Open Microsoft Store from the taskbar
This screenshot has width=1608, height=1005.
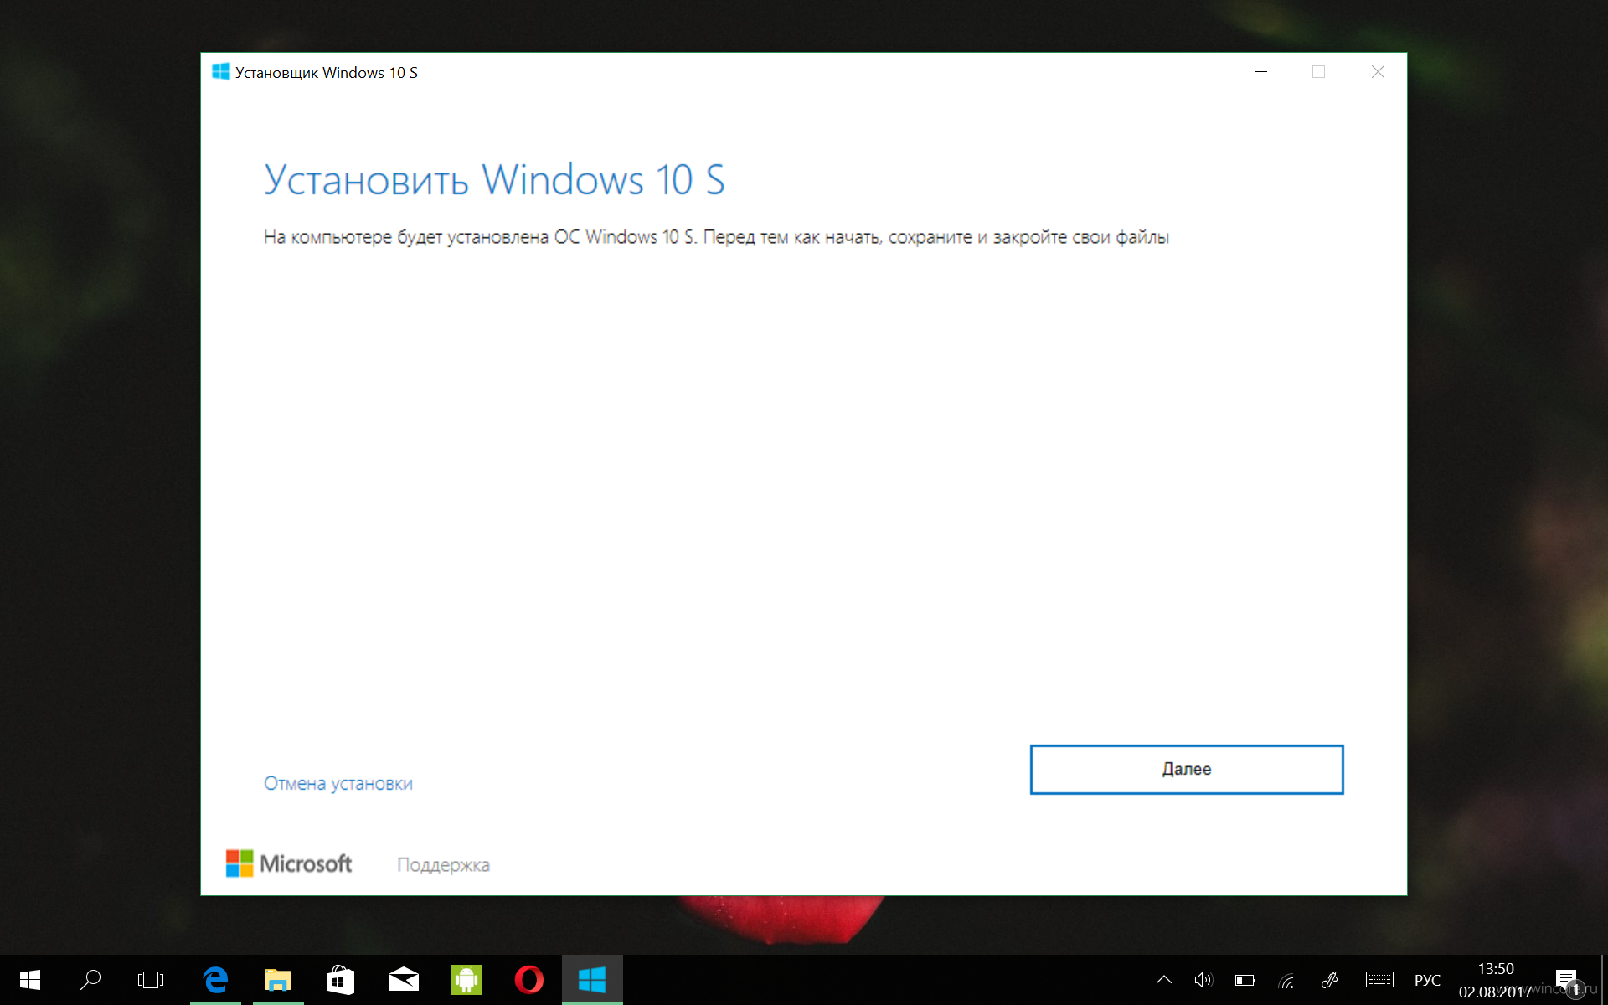(341, 980)
